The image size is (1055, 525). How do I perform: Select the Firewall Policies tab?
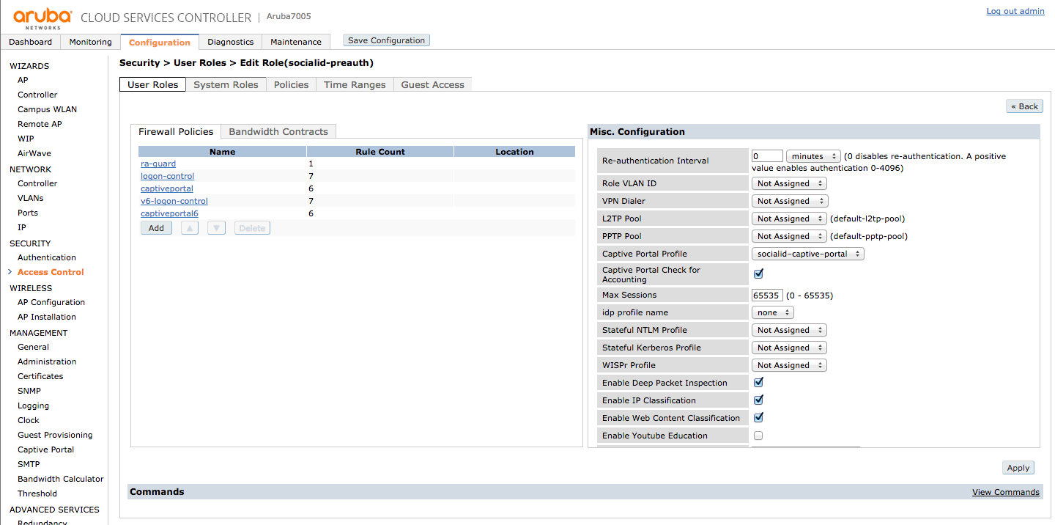(x=176, y=131)
